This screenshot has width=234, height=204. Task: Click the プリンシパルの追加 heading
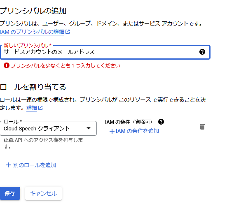33,11
